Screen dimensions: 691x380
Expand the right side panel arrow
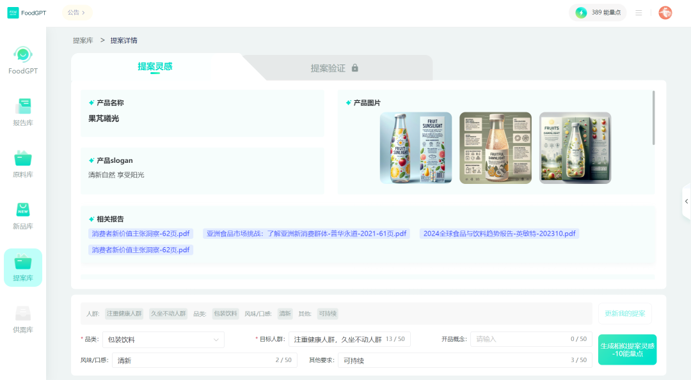[x=686, y=201]
